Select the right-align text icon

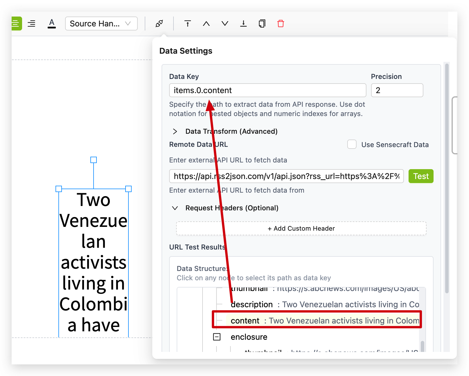(x=31, y=23)
